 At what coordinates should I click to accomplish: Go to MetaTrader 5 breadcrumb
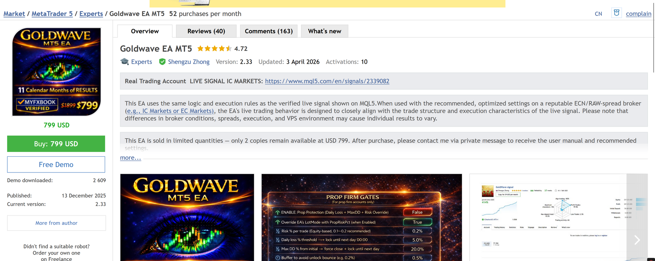pyautogui.click(x=52, y=14)
